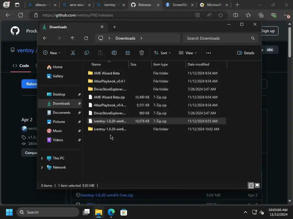293x219 pixels.
Task: Click the taskbar Search box
Action: (x=48, y=212)
